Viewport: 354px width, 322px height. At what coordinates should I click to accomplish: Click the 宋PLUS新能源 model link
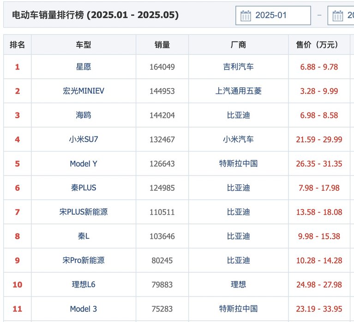pos(84,212)
